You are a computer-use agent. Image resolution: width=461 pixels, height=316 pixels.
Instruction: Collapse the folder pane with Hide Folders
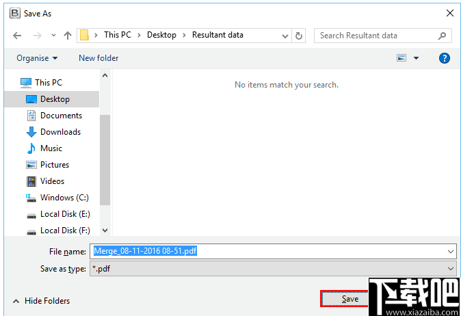click(41, 301)
